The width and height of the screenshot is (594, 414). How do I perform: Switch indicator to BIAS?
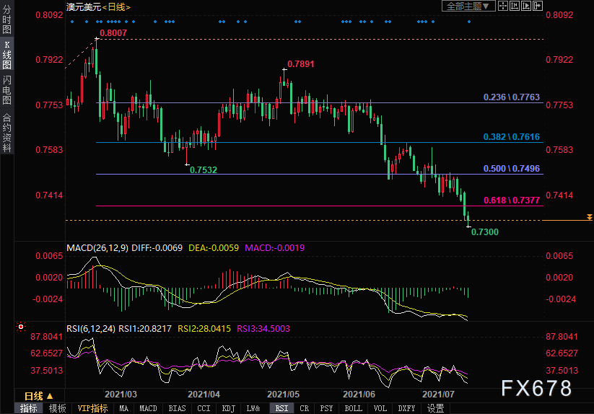pyautogui.click(x=177, y=408)
